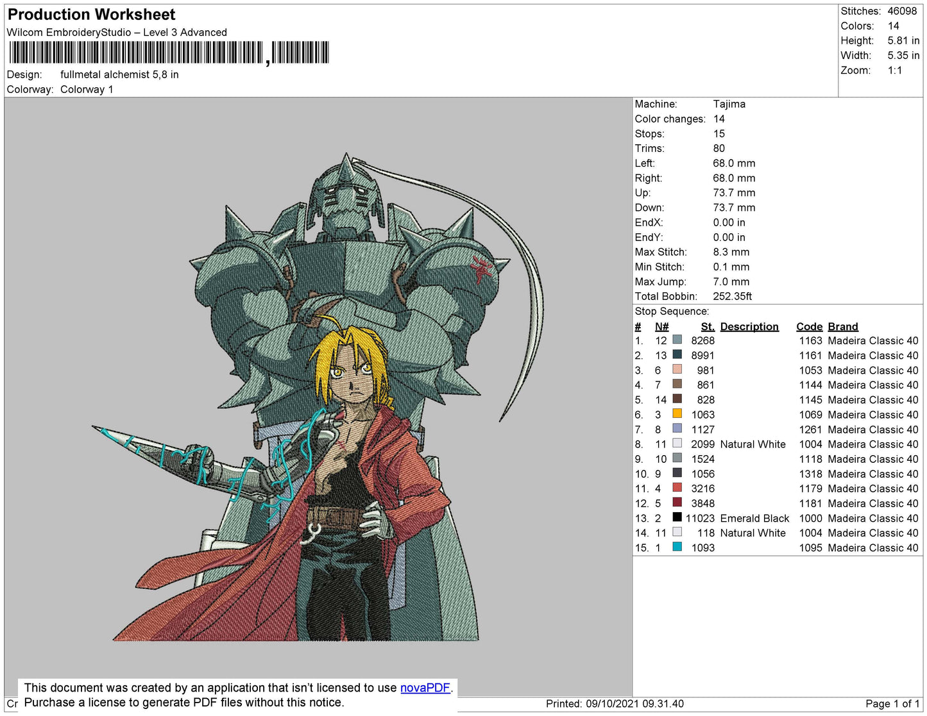
Task: Click the Page 1 of 1 footer text
Action: coord(892,704)
